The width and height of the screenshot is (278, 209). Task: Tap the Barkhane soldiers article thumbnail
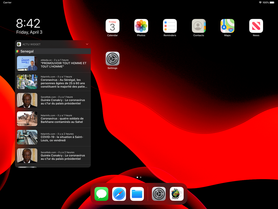pyautogui.click(x=27, y=119)
